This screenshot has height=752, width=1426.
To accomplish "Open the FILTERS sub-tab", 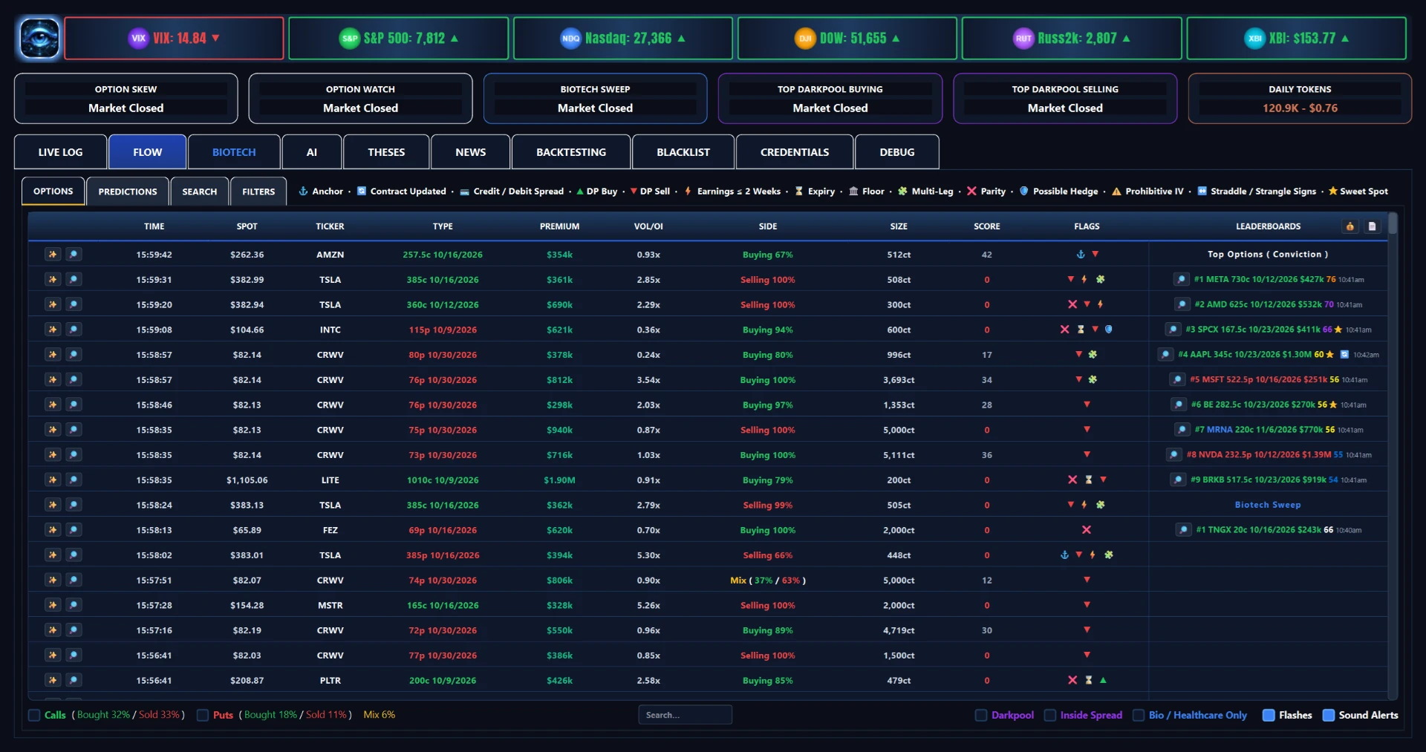I will click(x=258, y=192).
